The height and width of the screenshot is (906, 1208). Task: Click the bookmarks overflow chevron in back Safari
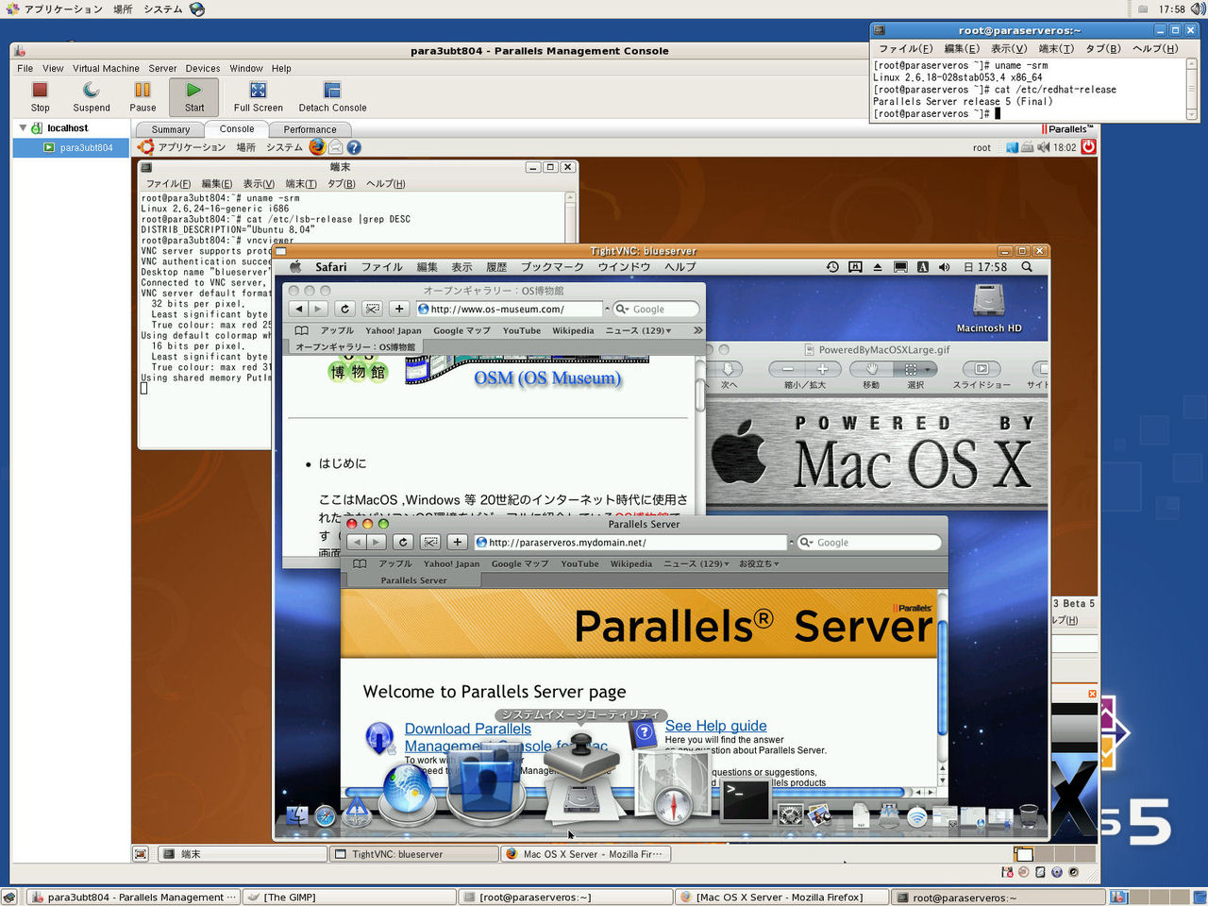tap(697, 330)
